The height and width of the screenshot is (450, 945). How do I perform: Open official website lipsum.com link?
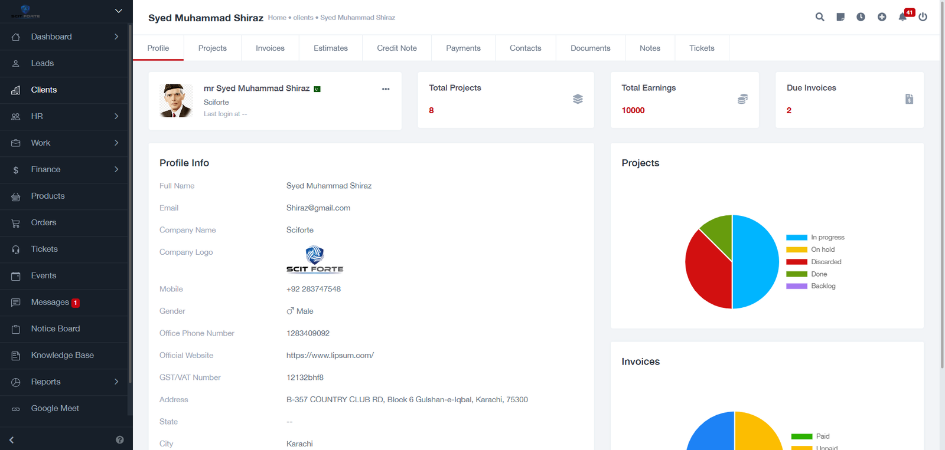(x=330, y=355)
